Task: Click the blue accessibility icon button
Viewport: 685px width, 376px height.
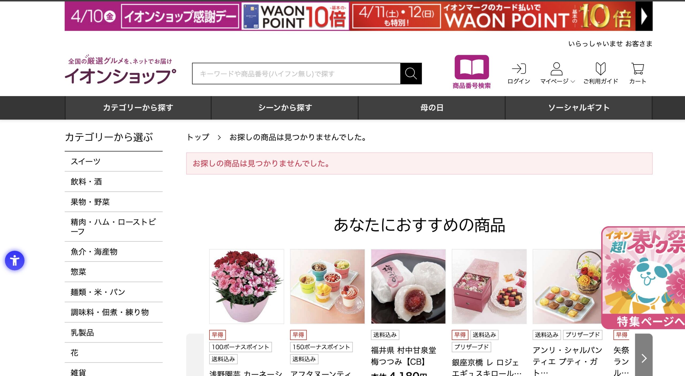Action: [15, 260]
